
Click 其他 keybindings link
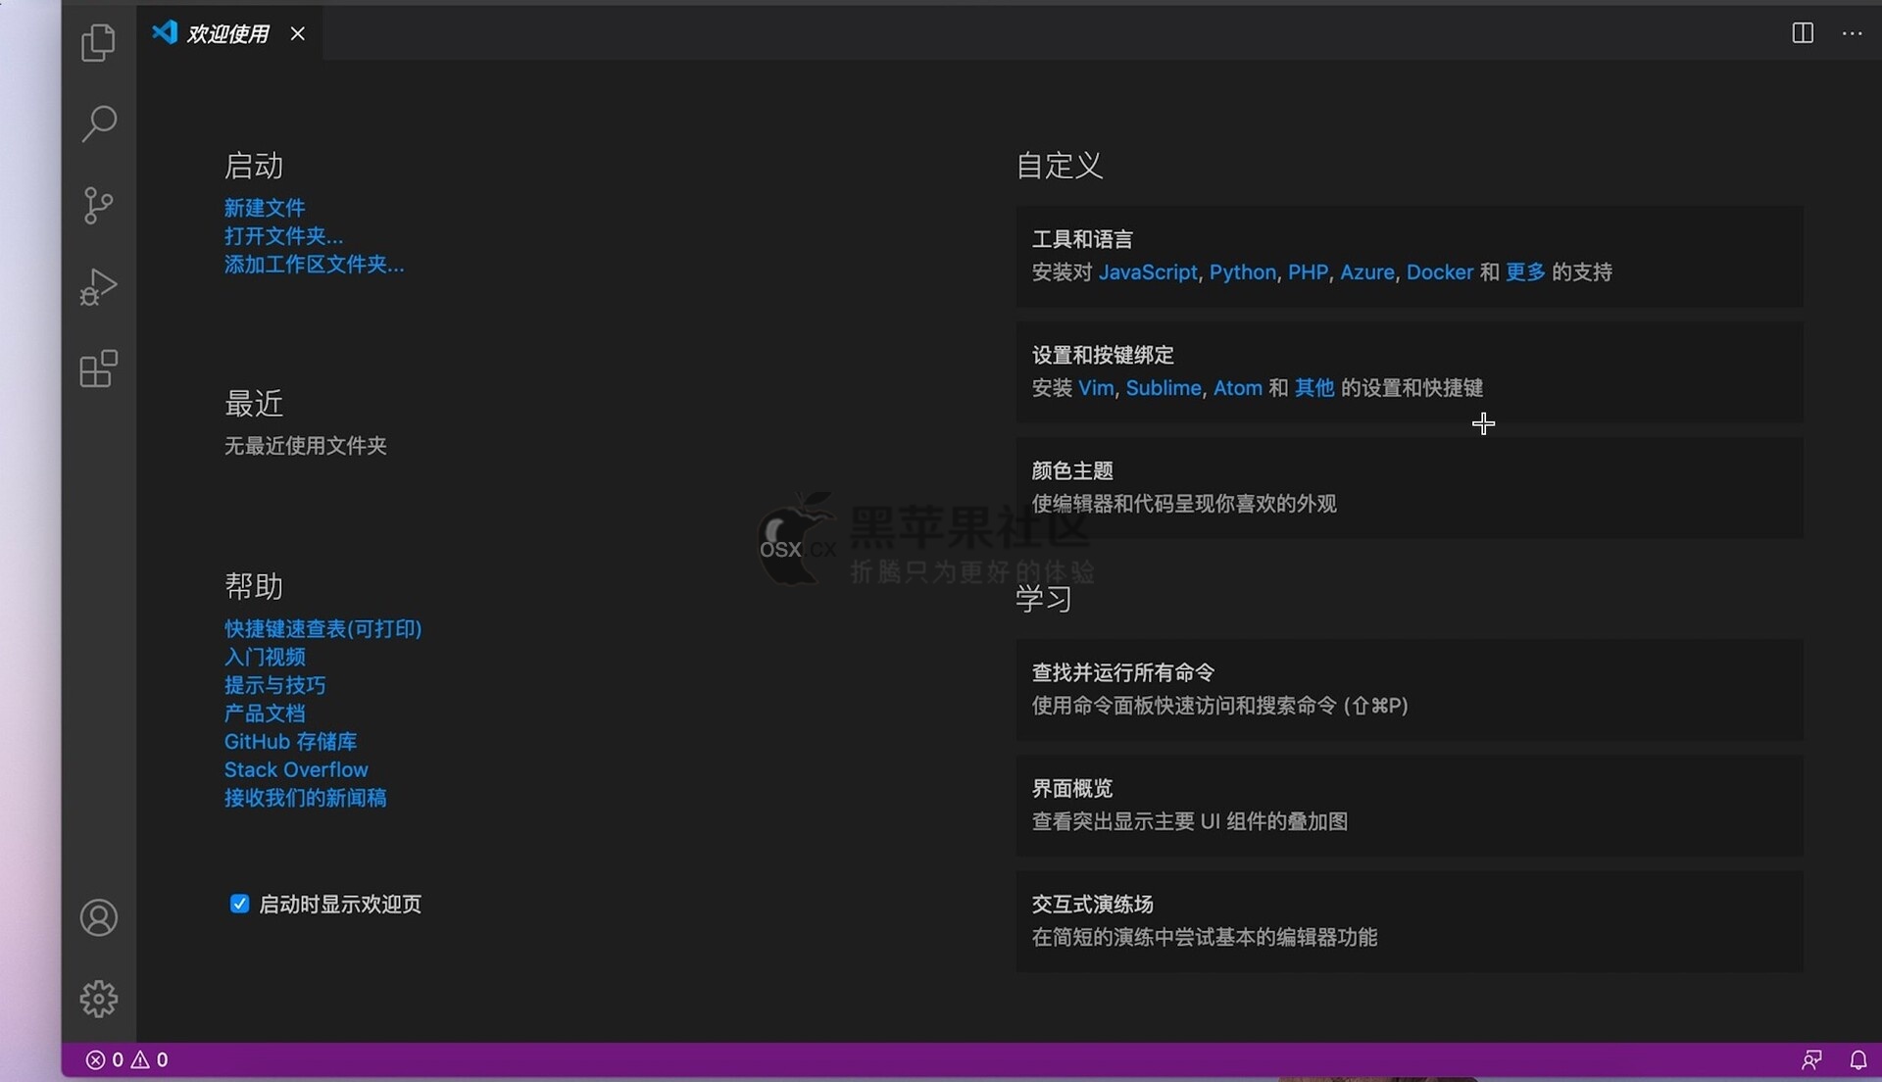pyautogui.click(x=1314, y=388)
